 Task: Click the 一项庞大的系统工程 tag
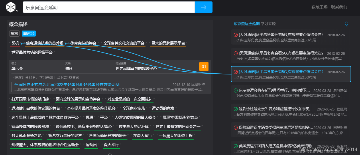[x=176, y=136]
